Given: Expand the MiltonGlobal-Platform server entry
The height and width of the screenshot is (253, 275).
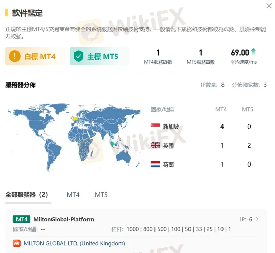Looking at the screenshot, I should click(x=63, y=219).
